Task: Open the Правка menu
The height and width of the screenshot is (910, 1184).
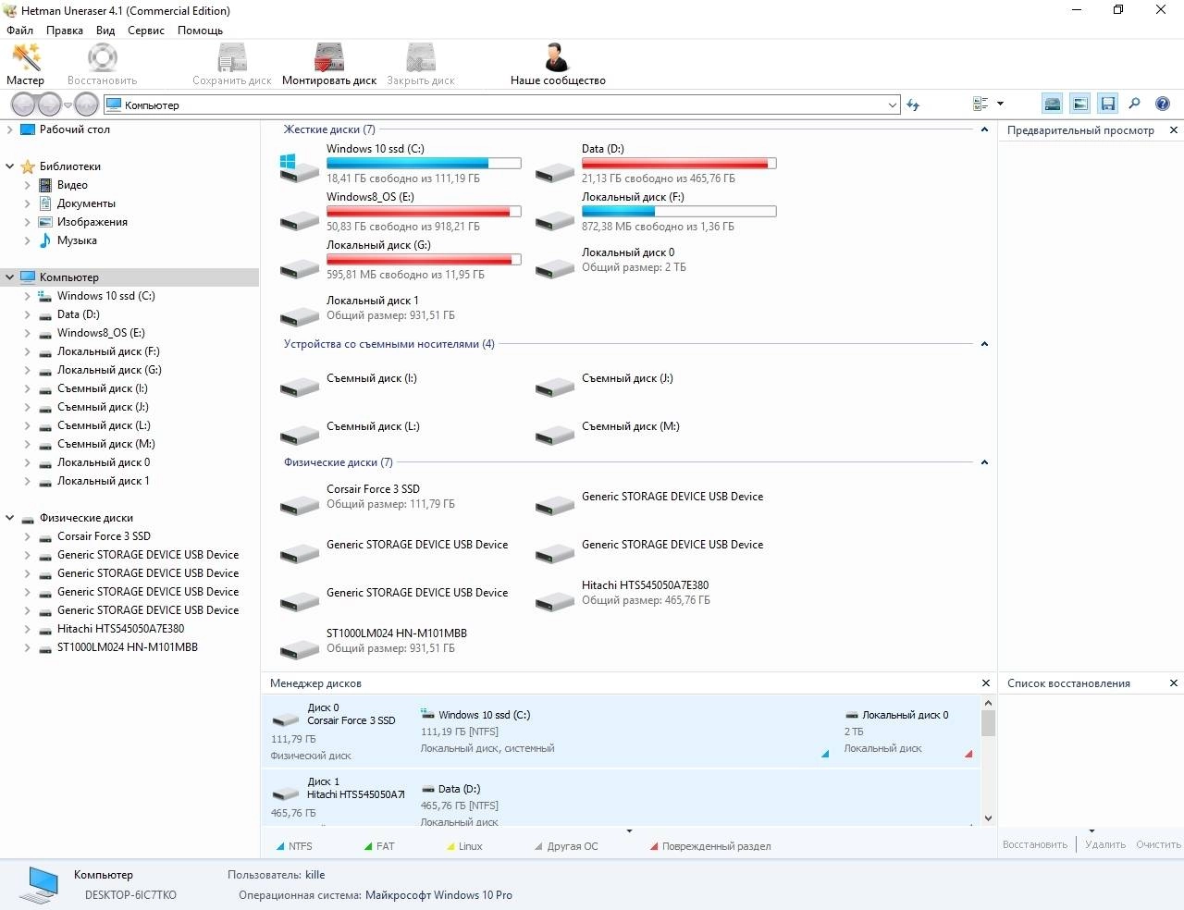Action: [65, 31]
